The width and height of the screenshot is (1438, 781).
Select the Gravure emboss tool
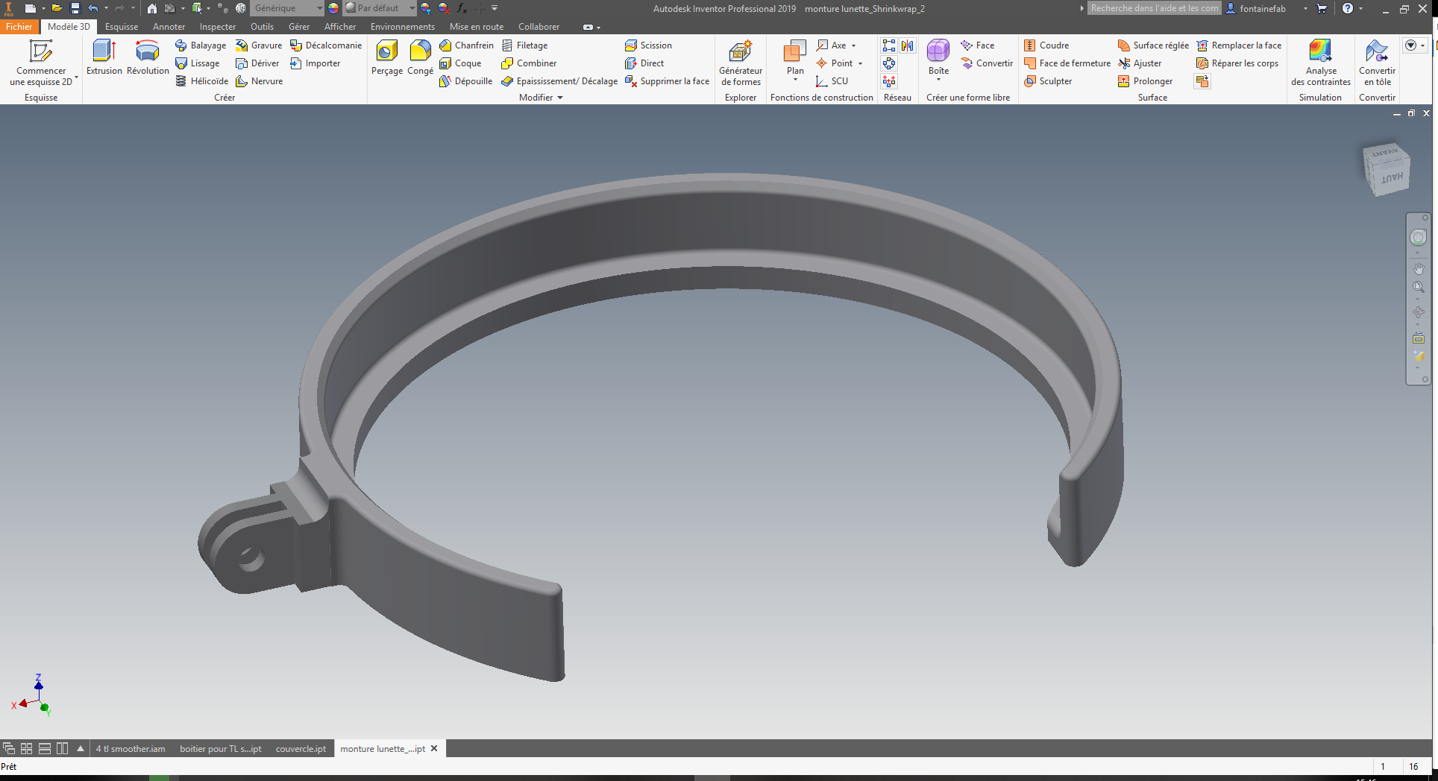259,45
